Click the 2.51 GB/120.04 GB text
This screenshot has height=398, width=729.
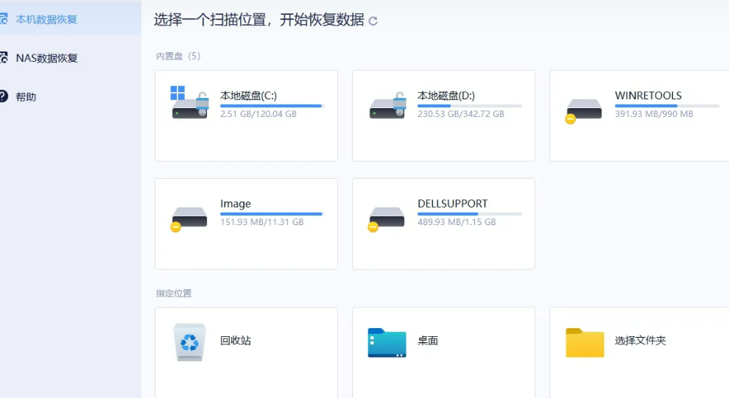(258, 114)
